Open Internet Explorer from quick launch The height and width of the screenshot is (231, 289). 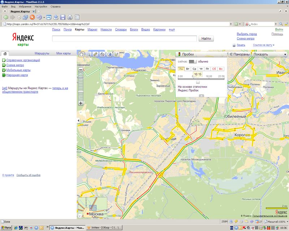tap(16, 228)
